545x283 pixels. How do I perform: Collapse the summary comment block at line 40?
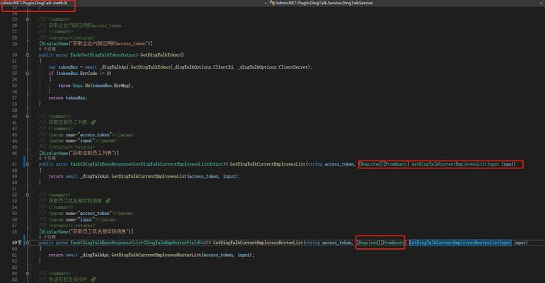tap(28, 116)
